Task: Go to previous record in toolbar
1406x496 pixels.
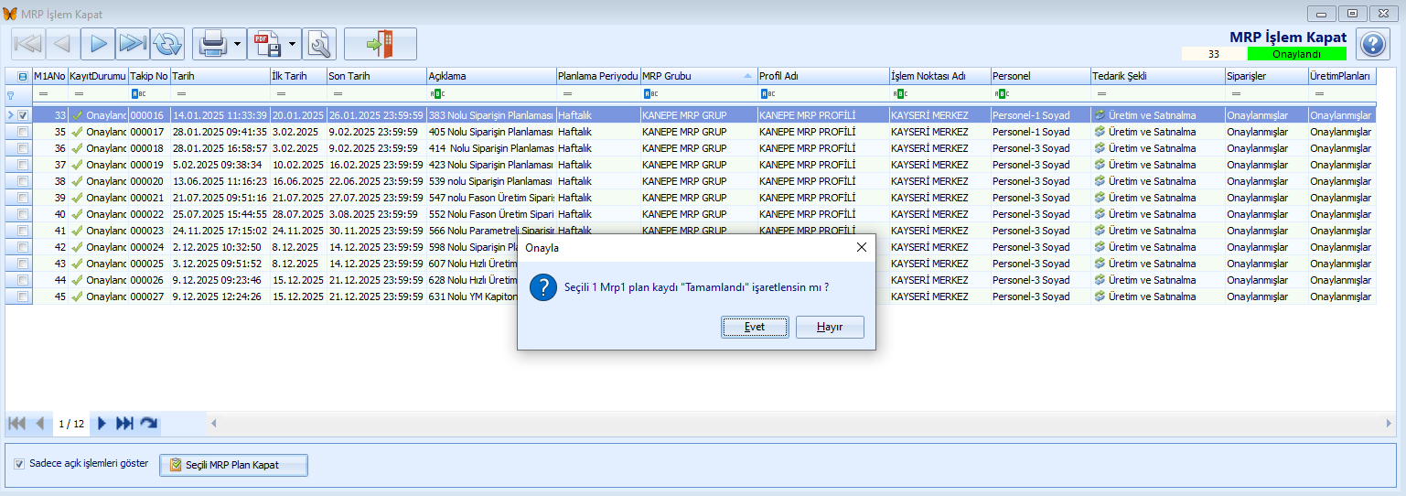Action: pos(62,43)
